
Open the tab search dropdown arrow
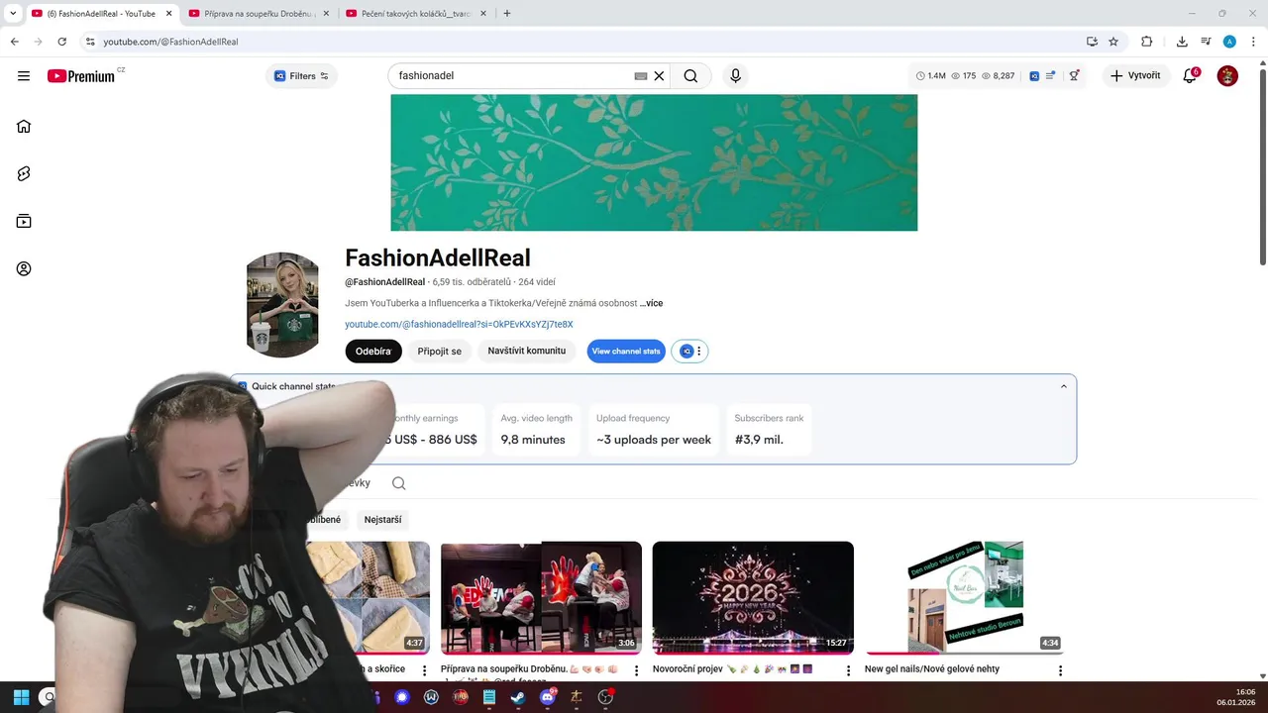point(13,14)
